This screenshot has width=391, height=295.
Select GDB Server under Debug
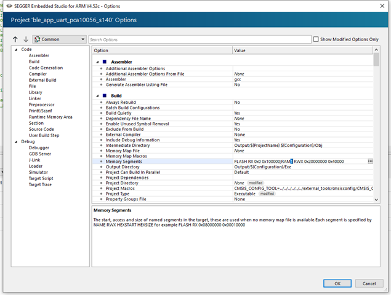(40, 154)
